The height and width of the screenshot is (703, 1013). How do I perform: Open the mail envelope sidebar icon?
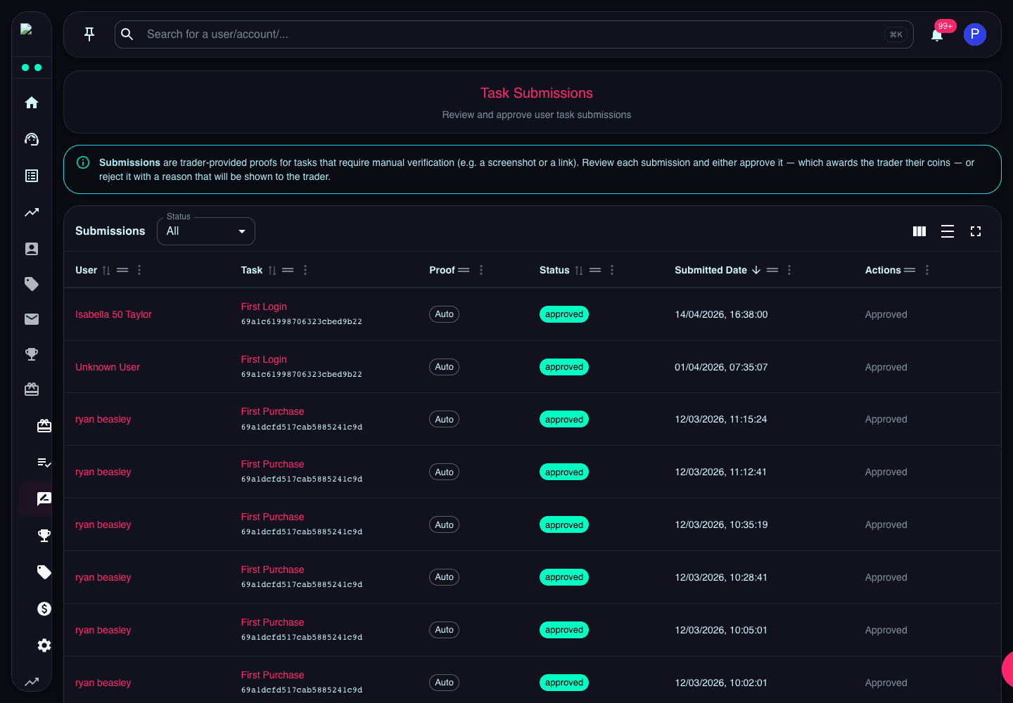(32, 319)
